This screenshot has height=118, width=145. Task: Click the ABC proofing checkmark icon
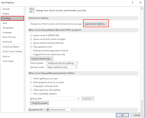(32, 10)
